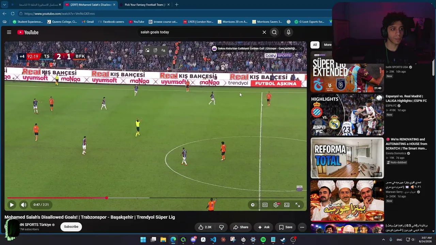Mute the video volume

tap(24, 205)
